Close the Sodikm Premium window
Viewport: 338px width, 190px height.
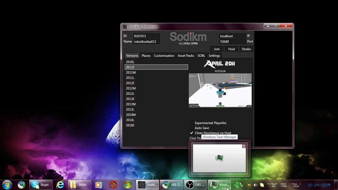[x=286, y=26]
